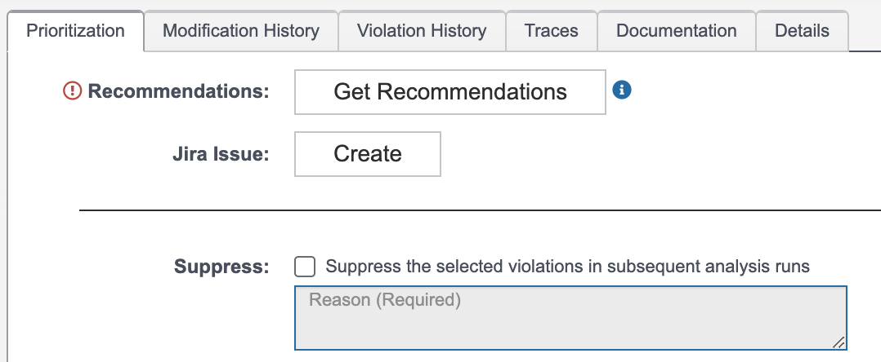
Task: Click the bold Suppress label
Action: 222,267
